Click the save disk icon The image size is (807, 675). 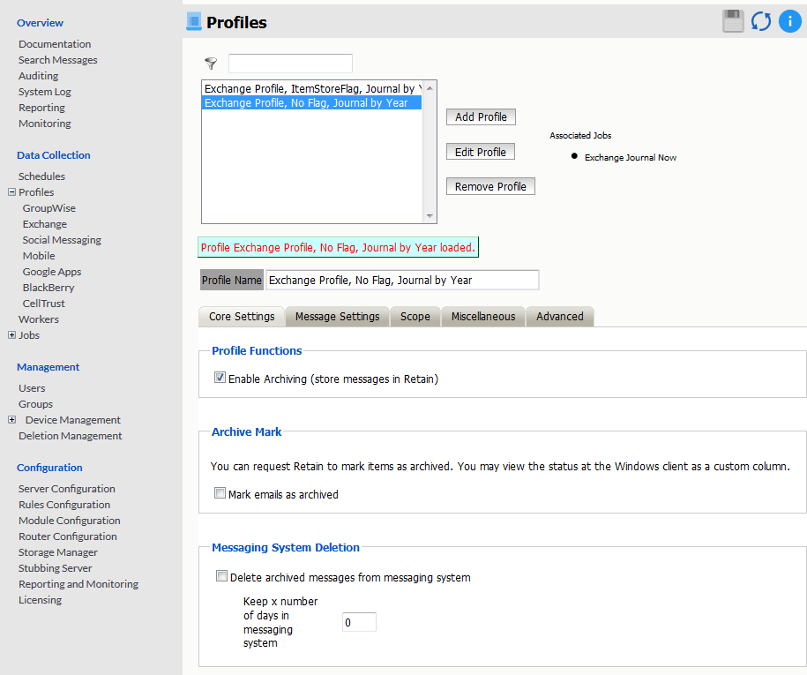tap(733, 21)
